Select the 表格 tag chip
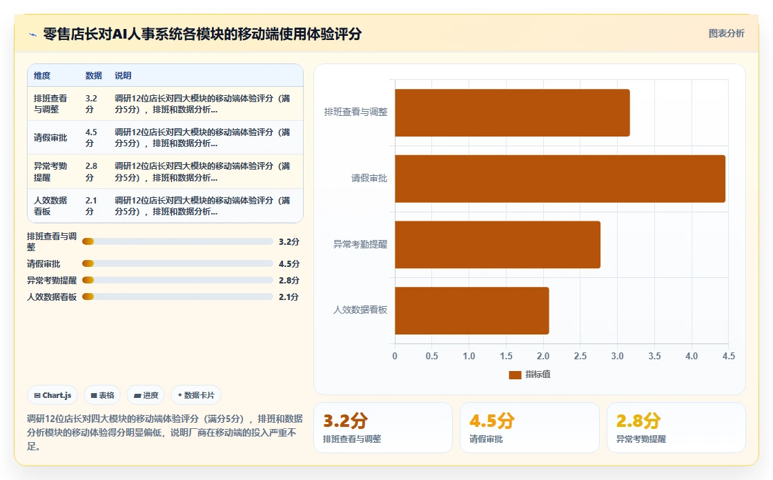The width and height of the screenshot is (773, 480). [x=103, y=395]
